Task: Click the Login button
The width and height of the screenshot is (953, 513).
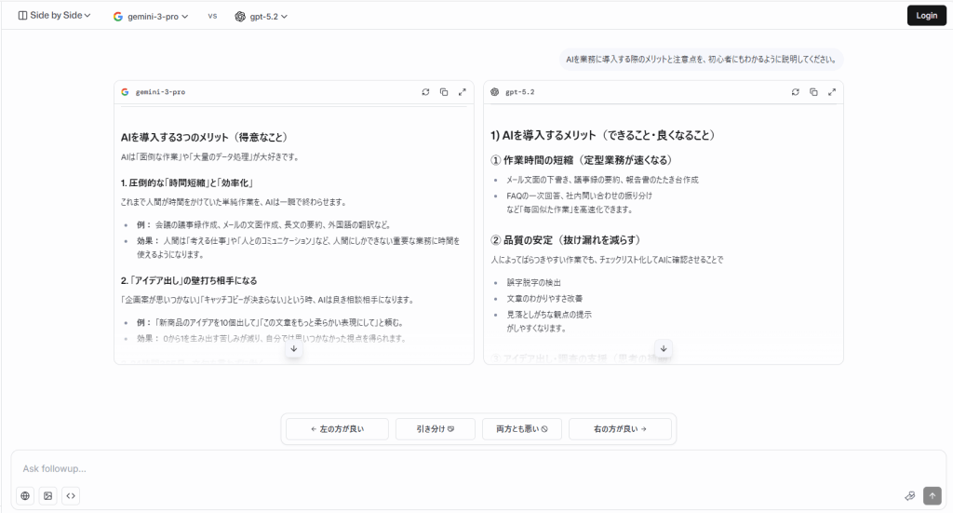Action: click(926, 16)
